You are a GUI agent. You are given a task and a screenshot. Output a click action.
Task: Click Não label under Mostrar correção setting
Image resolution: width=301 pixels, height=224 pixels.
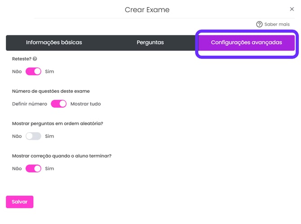pos(17,168)
